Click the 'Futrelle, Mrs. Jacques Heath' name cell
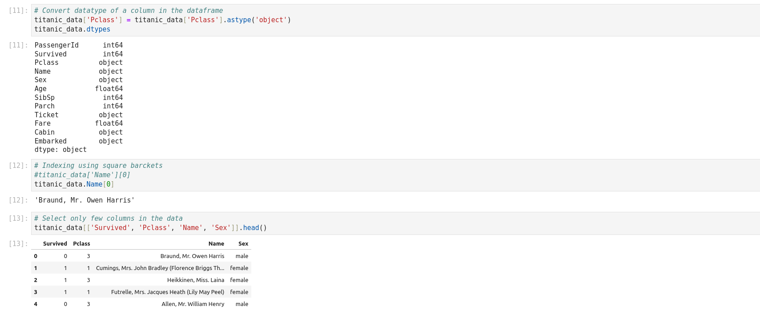 tap(167, 292)
